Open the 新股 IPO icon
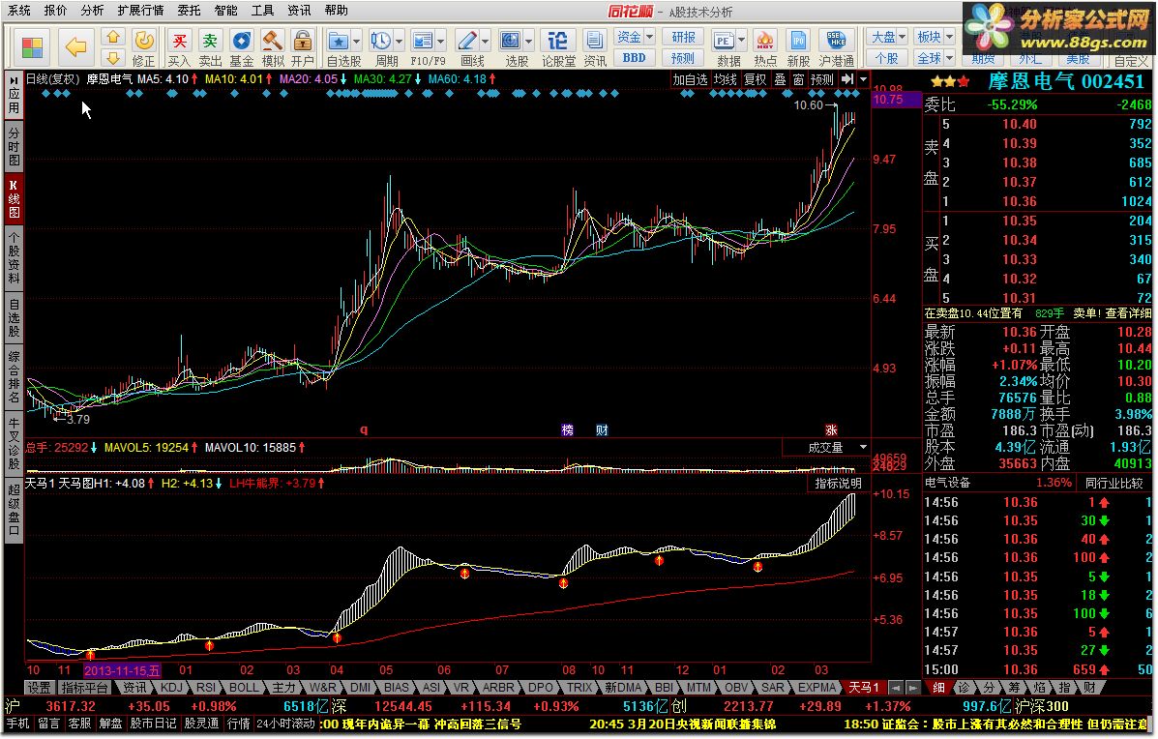Viewport: 1158px width, 739px height. (798, 48)
